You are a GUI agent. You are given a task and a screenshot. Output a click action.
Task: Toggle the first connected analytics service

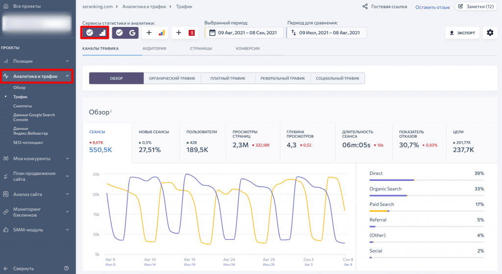click(x=96, y=33)
